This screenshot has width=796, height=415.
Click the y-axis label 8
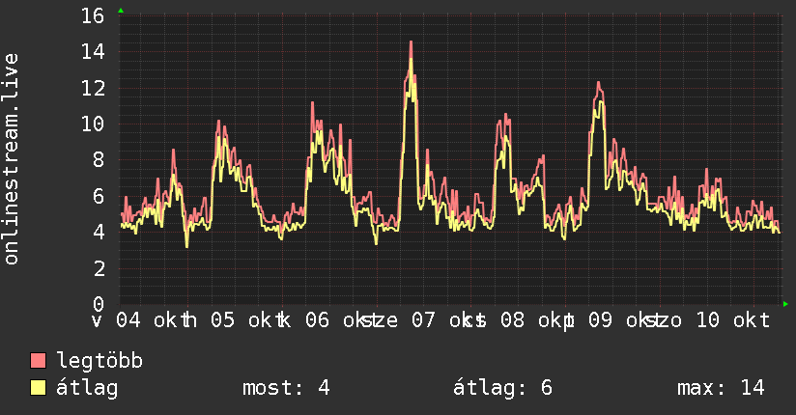pos(99,160)
